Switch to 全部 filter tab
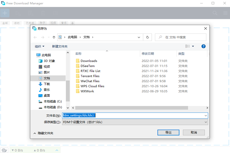Screen dimensions: 230x153 pyautogui.click(x=5, y=23)
